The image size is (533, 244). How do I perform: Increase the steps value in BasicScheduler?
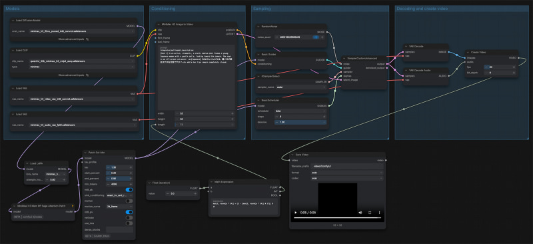tap(324, 117)
